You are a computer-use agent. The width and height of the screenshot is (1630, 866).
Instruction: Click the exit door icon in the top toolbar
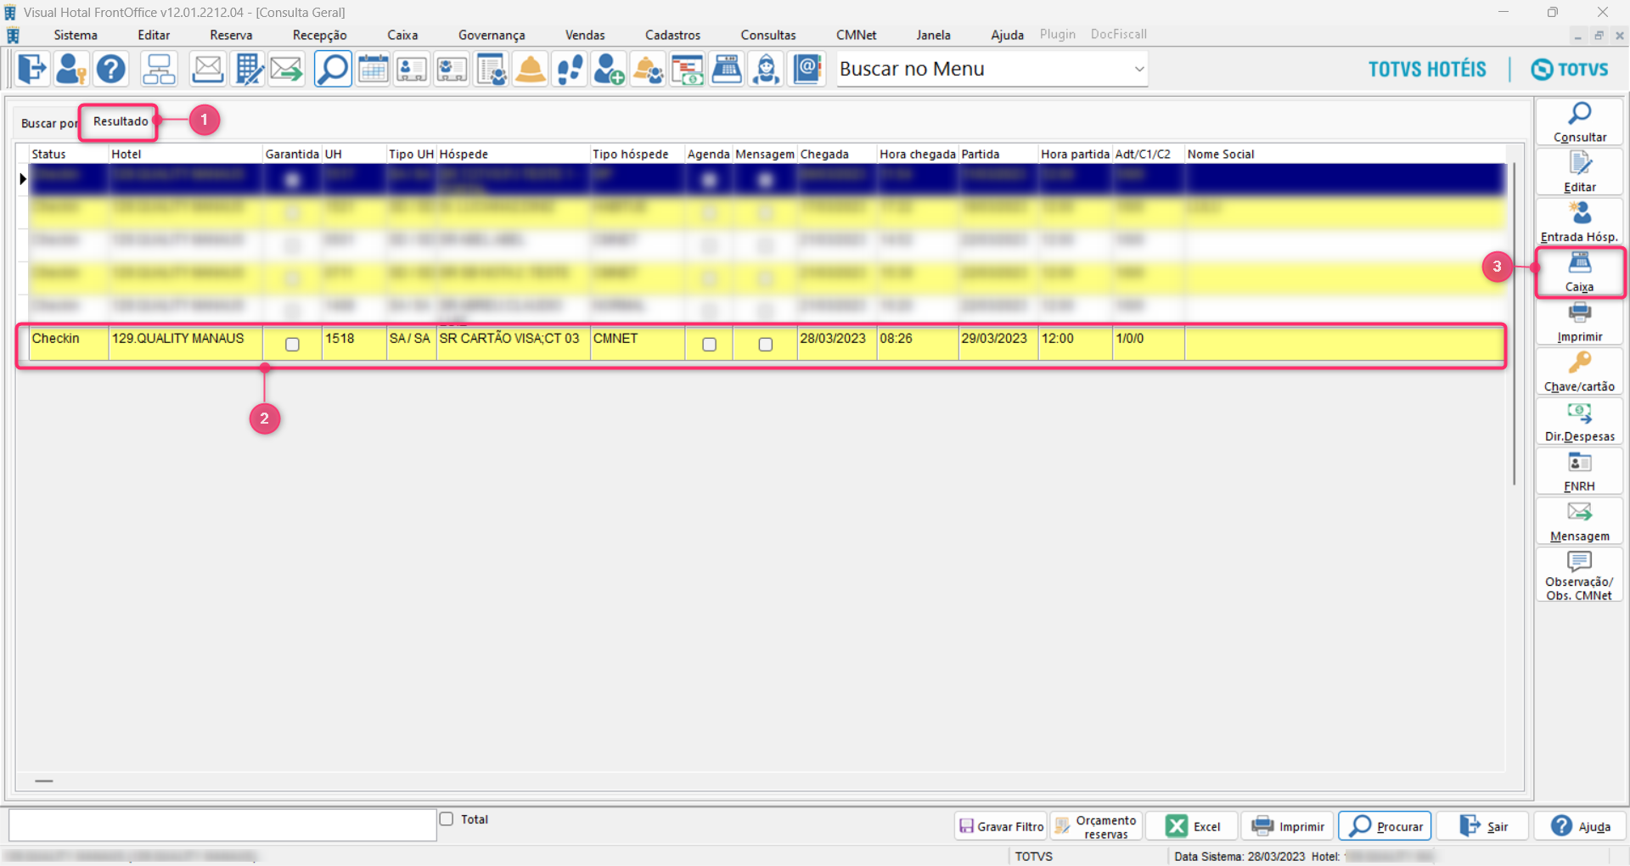32,69
